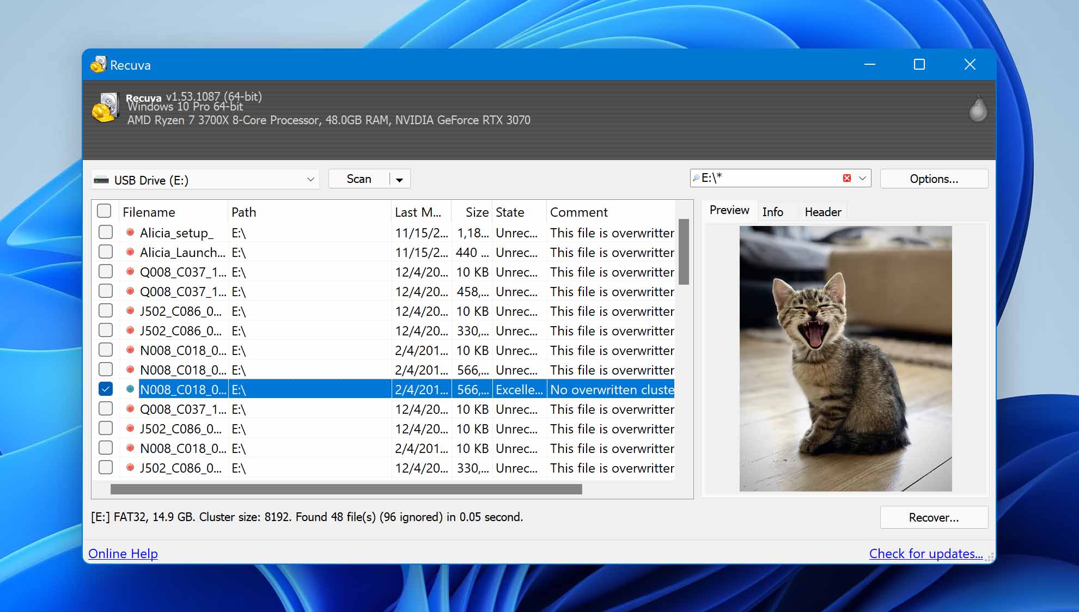Click Check for updates... link

926,554
